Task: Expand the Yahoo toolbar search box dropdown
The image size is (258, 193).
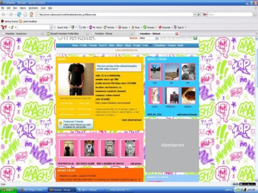Action: tap(52, 28)
